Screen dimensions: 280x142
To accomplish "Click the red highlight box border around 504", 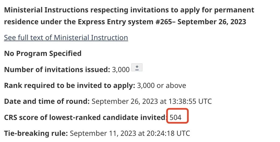I will [x=177, y=109].
